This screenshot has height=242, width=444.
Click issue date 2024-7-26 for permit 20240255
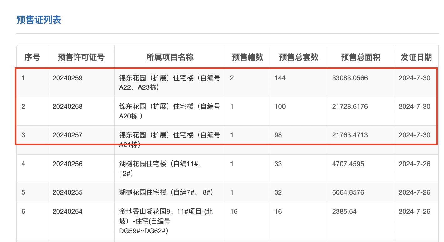click(x=415, y=192)
